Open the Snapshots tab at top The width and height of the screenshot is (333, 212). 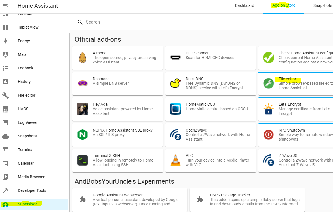click(323, 5)
